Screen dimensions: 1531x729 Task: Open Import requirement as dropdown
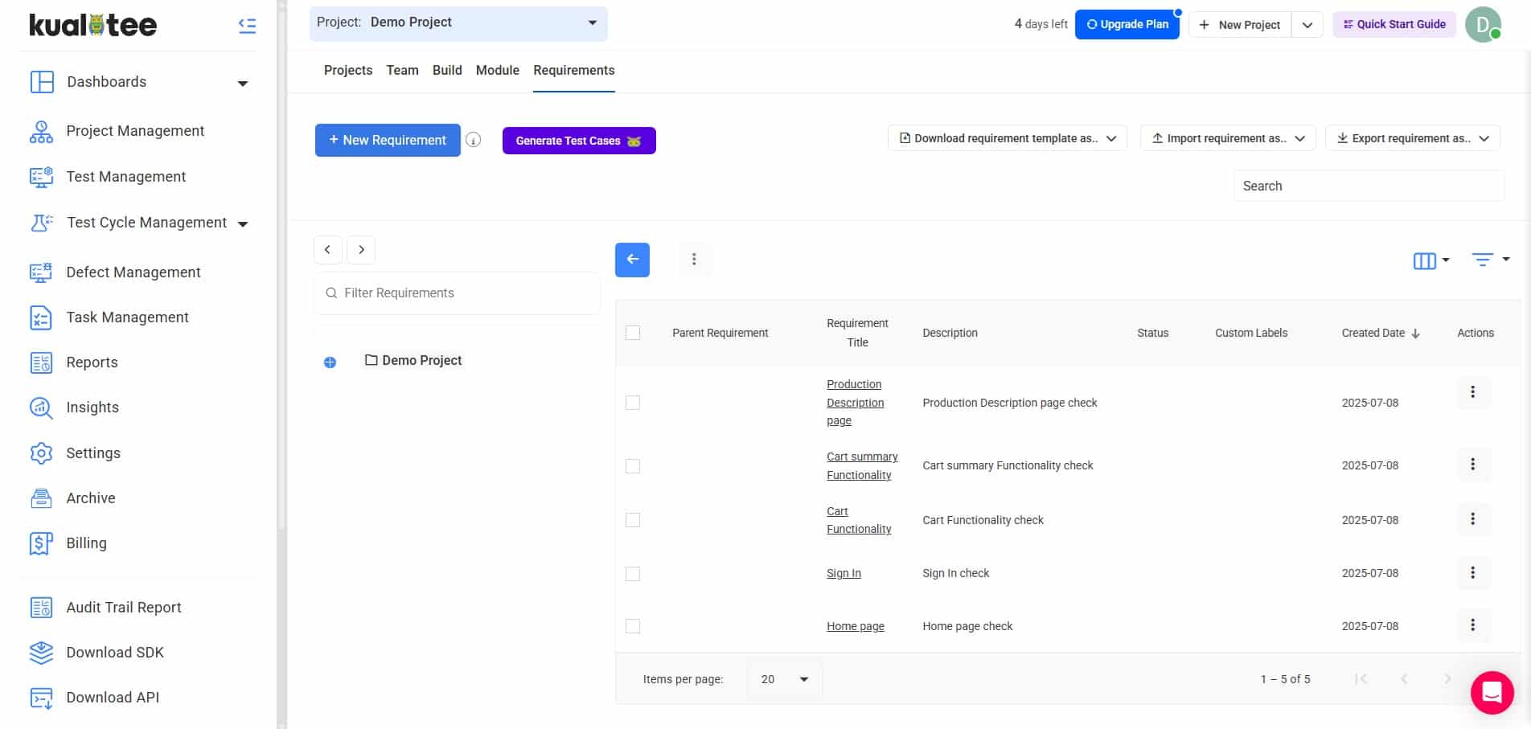pyautogui.click(x=1228, y=138)
